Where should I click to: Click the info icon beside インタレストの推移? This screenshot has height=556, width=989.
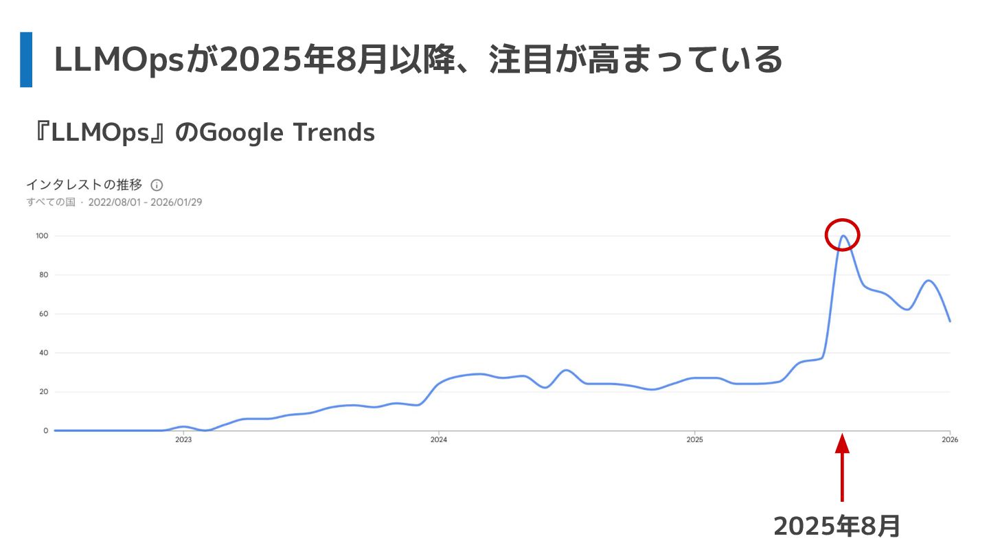coord(157,185)
